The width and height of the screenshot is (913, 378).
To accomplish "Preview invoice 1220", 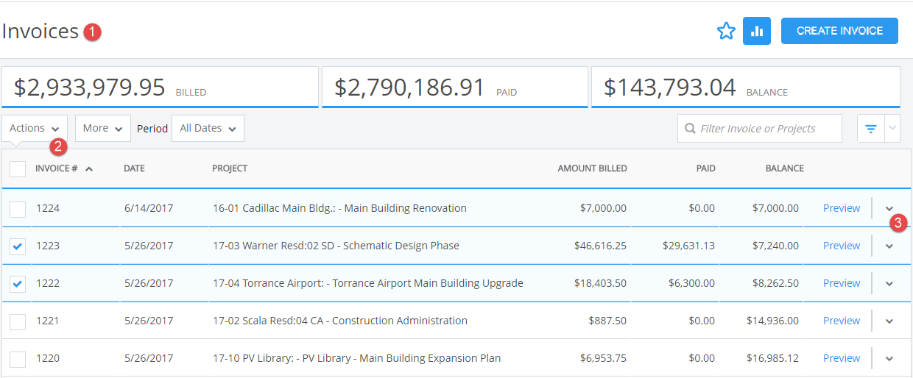I will [842, 358].
